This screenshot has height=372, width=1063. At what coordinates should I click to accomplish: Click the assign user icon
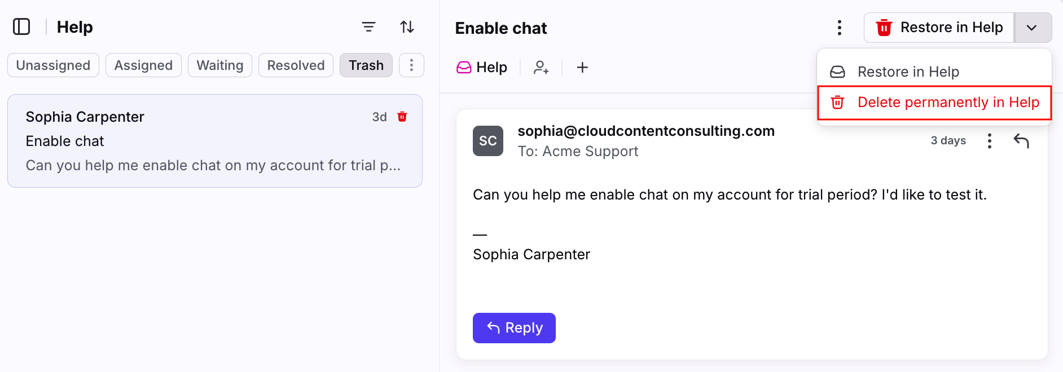pyautogui.click(x=541, y=68)
